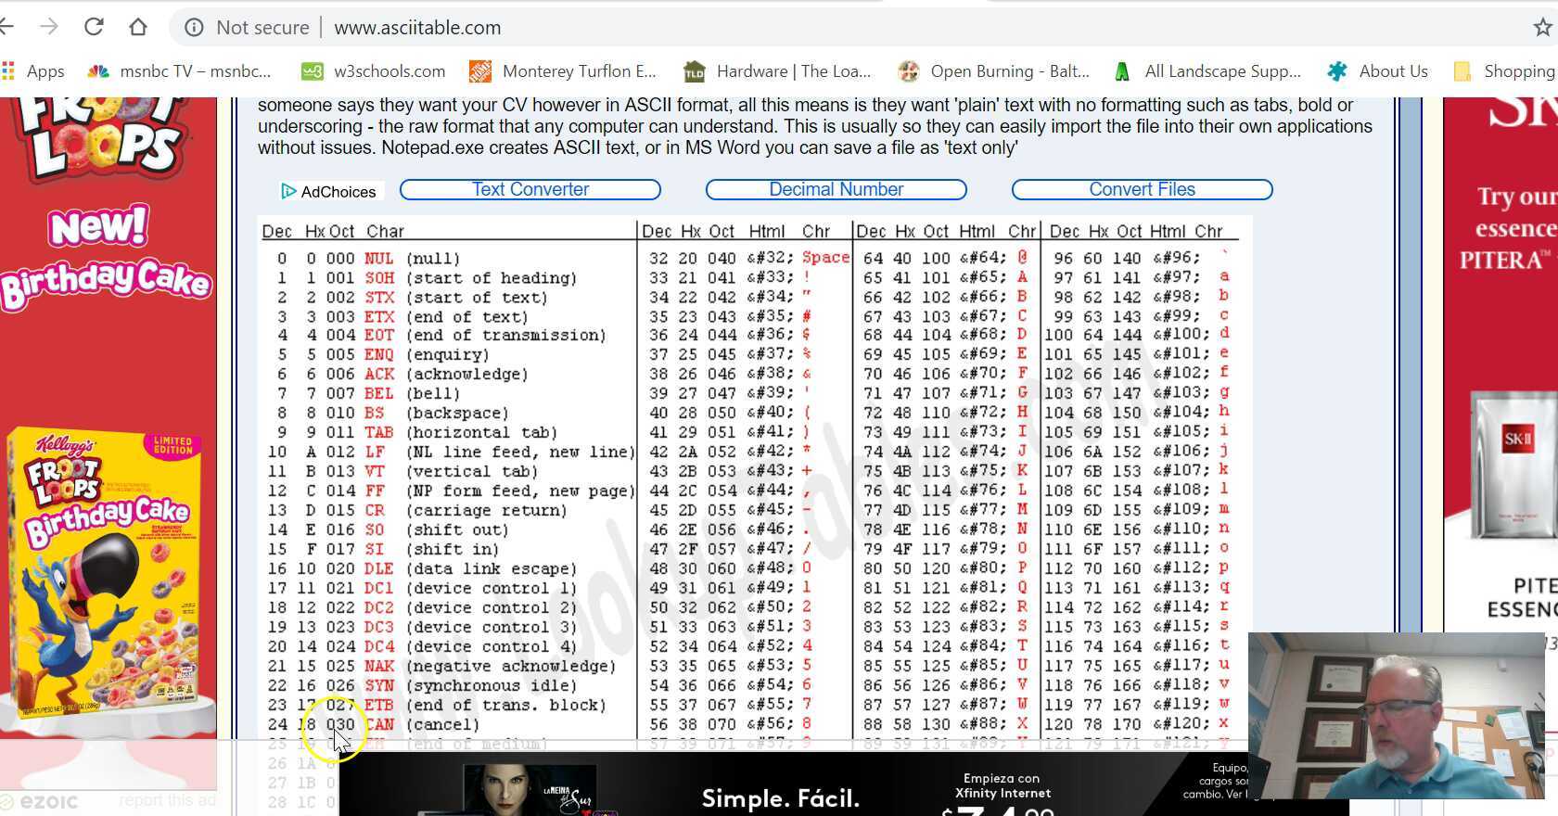Click the '&#32;' Html code
The height and width of the screenshot is (816, 1558).
(771, 258)
